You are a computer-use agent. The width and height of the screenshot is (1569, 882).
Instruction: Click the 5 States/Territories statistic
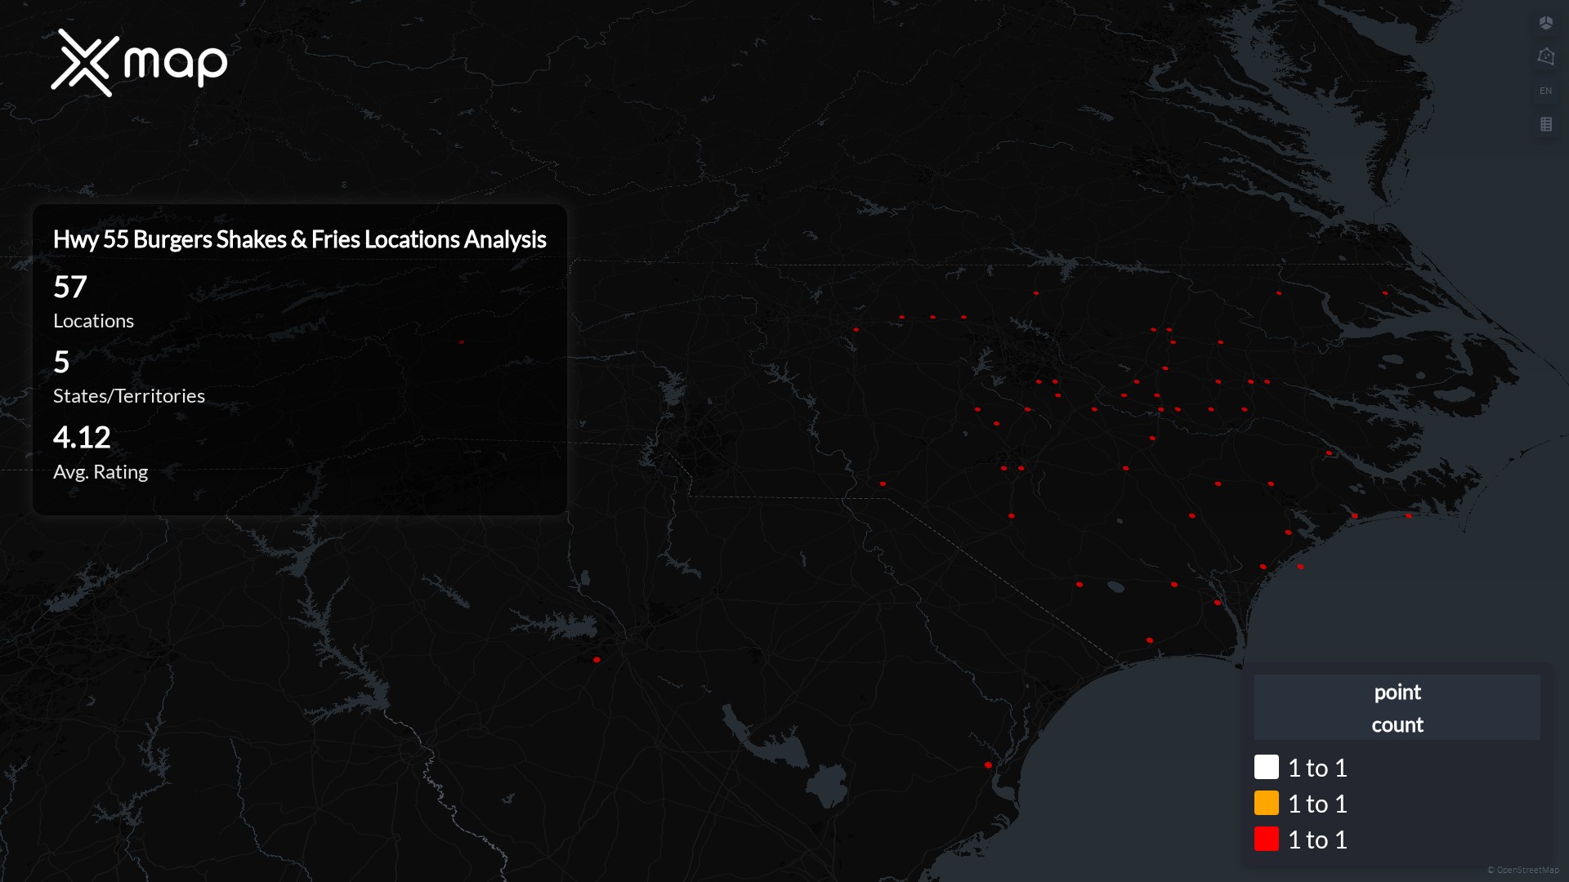click(61, 363)
